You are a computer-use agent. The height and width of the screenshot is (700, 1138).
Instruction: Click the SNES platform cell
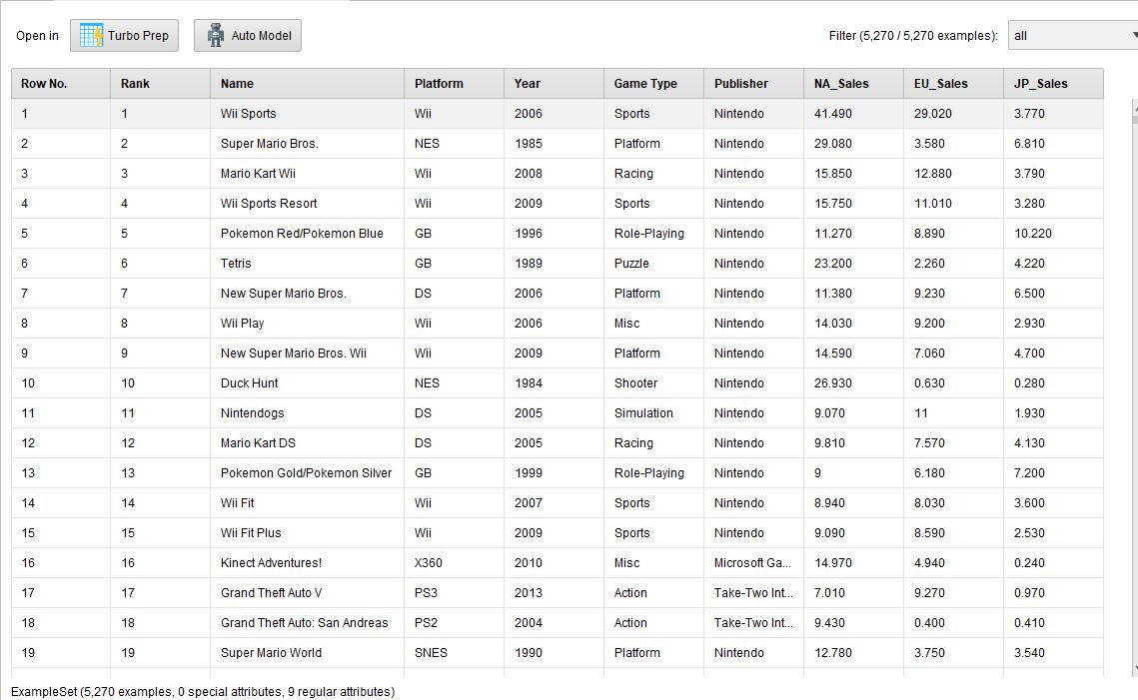pyautogui.click(x=455, y=653)
